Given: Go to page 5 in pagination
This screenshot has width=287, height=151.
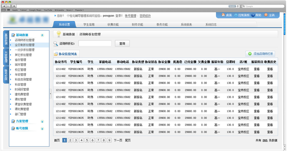Looking at the screenshot, I should coord(87,140).
